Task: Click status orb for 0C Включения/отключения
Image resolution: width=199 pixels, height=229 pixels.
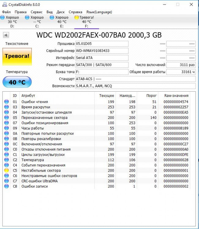Action: 6,144
